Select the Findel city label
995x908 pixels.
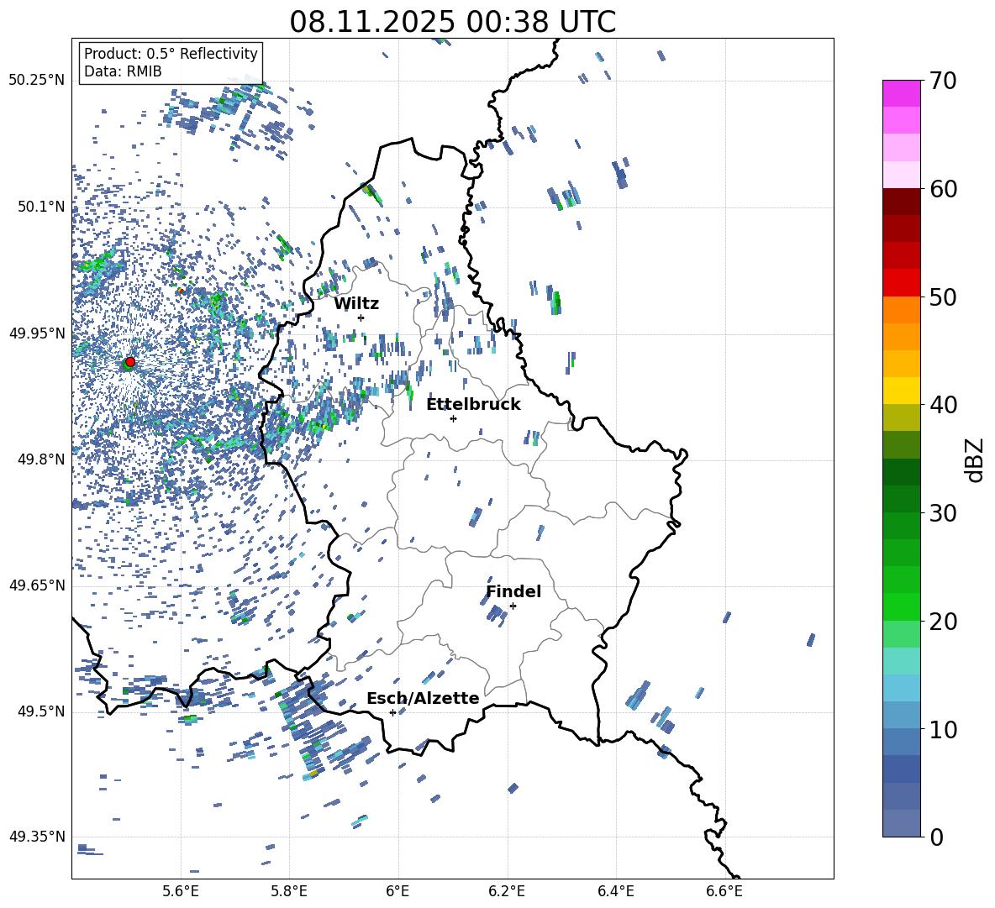coord(513,591)
